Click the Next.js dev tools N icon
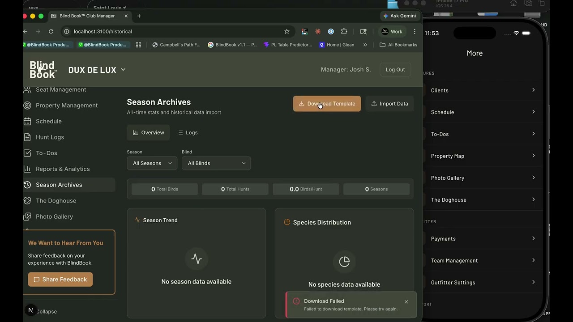The image size is (573, 322). (x=30, y=310)
